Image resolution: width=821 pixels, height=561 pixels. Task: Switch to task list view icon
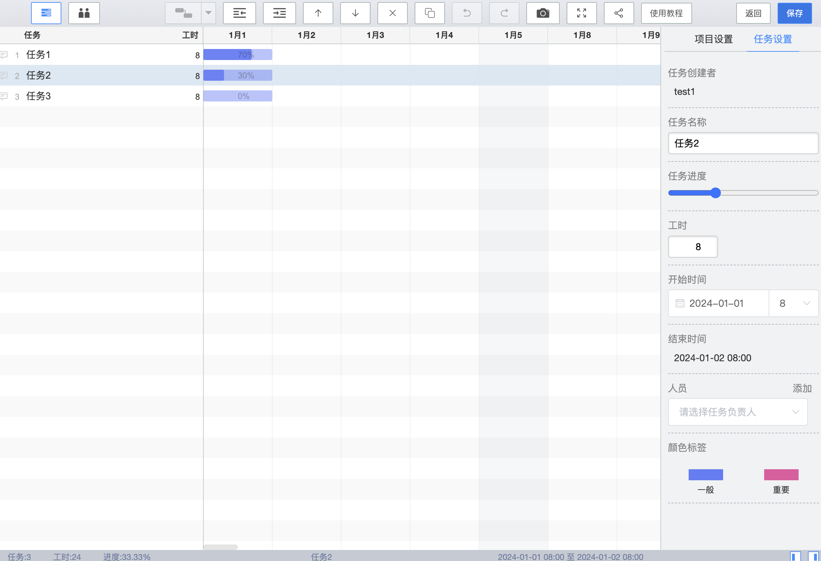[46, 13]
